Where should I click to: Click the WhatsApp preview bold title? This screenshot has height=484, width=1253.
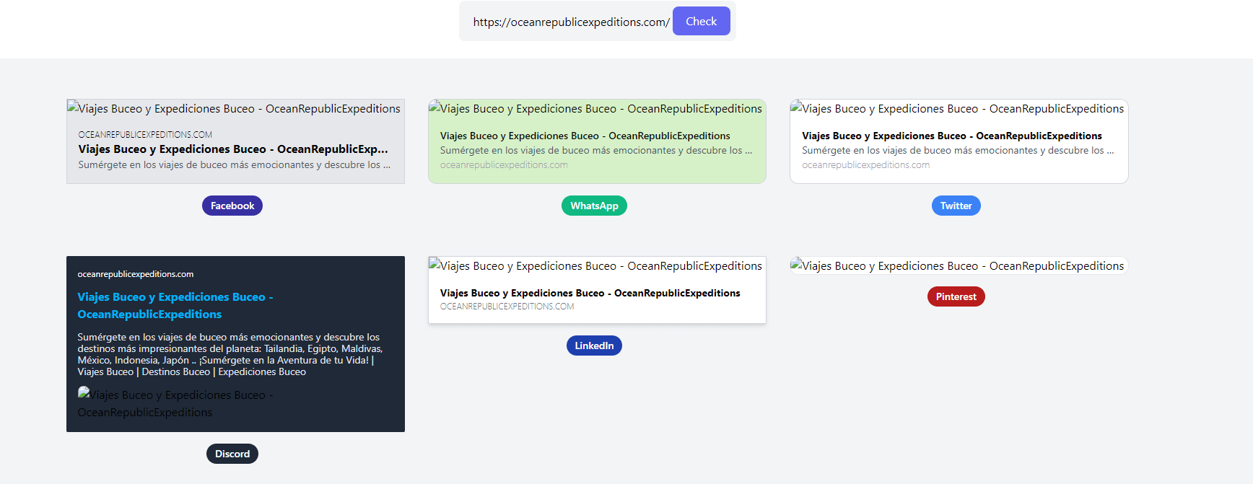[585, 136]
